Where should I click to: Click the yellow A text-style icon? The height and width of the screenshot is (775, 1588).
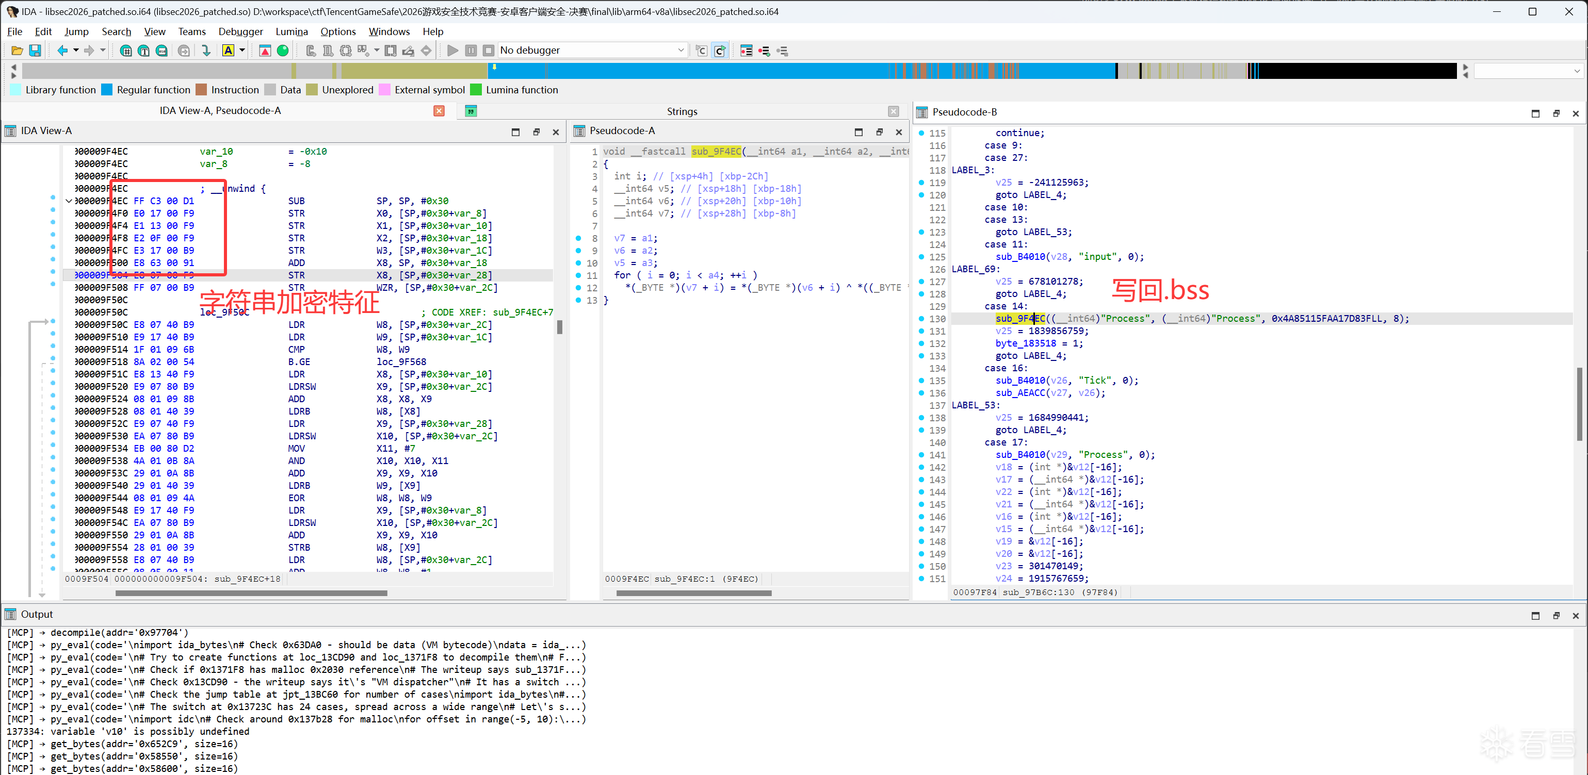[x=228, y=51]
